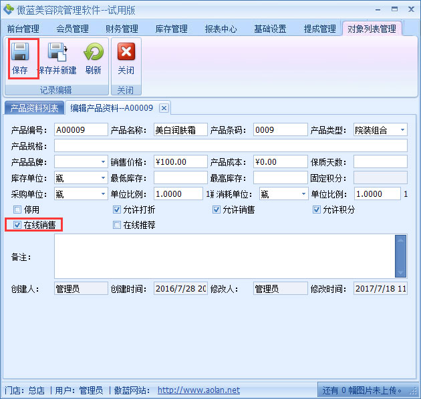
Task: Uncheck the 允许积分 checkbox
Action: (x=317, y=210)
